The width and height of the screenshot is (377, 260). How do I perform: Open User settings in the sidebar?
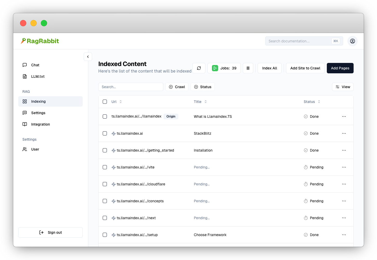click(x=50, y=149)
